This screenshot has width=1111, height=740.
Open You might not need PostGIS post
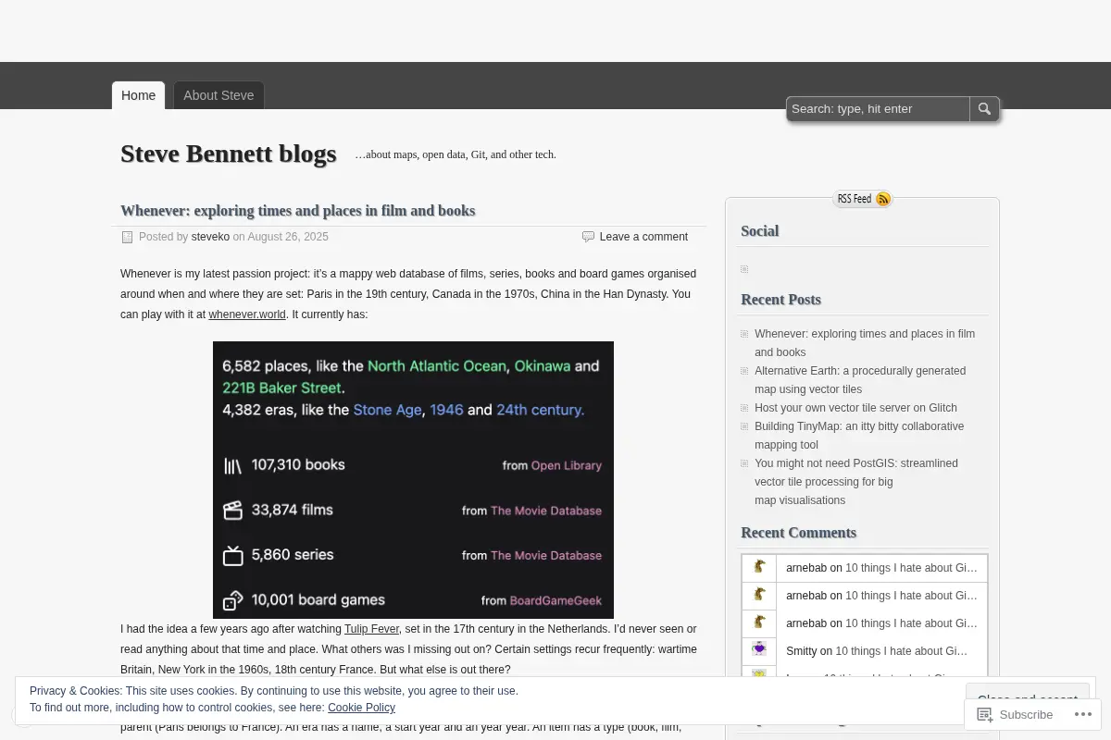(x=856, y=482)
